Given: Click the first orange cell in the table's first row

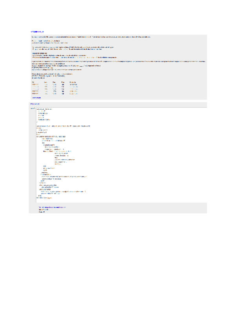Looking at the screenshot, I should 35,85.
